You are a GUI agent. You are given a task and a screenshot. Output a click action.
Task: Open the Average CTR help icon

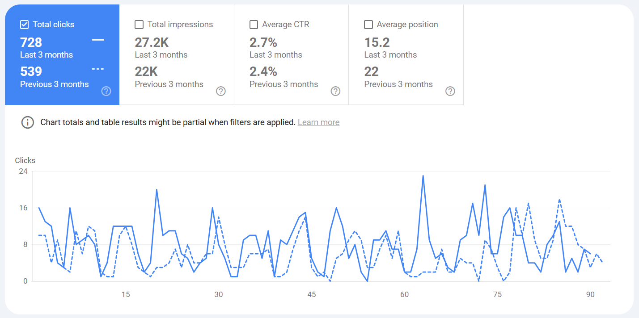(x=335, y=91)
